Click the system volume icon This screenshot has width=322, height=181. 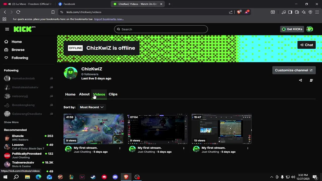click(293, 177)
